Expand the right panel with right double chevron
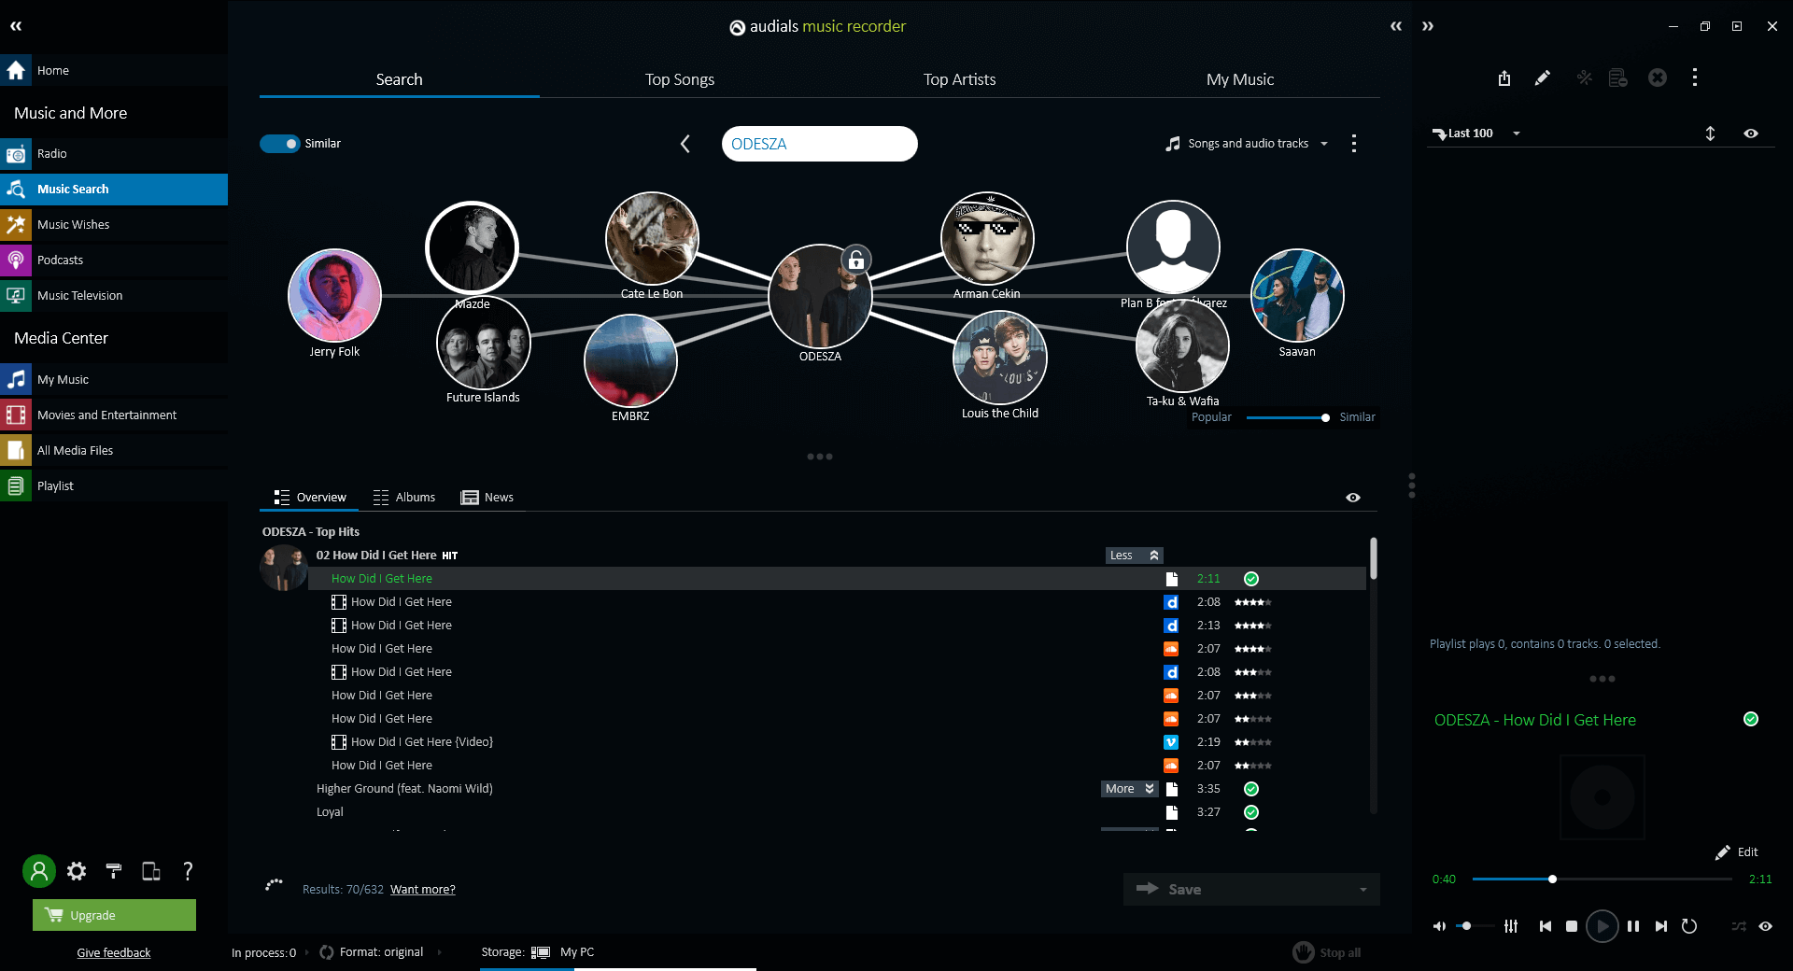This screenshot has width=1793, height=971. (x=1428, y=26)
